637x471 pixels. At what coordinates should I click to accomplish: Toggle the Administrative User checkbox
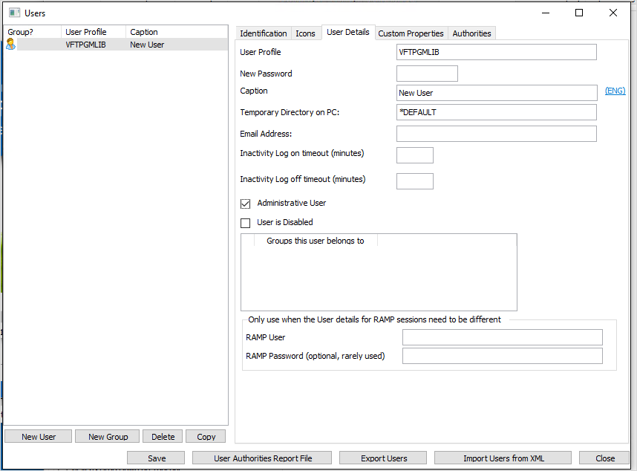246,204
